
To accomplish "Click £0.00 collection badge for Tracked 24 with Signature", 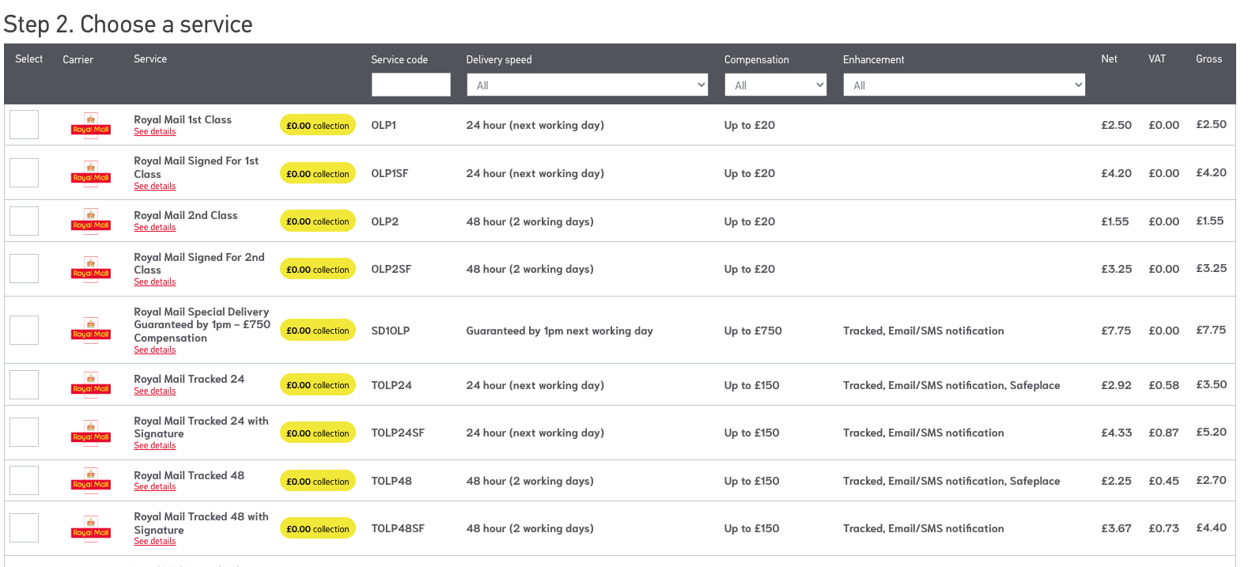I will click(x=318, y=433).
